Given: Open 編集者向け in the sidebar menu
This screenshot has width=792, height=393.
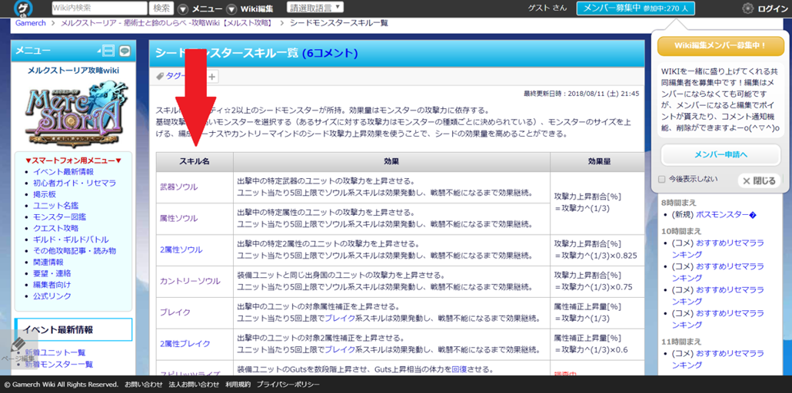Looking at the screenshot, I should click(x=52, y=285).
